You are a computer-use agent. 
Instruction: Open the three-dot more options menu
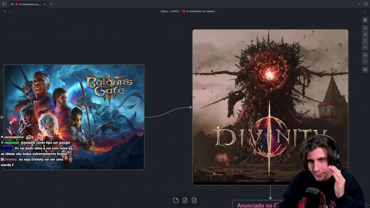coord(365,11)
